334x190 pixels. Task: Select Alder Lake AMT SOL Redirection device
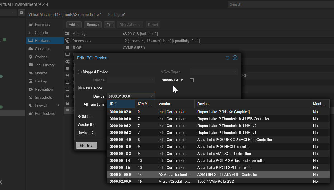218,154
